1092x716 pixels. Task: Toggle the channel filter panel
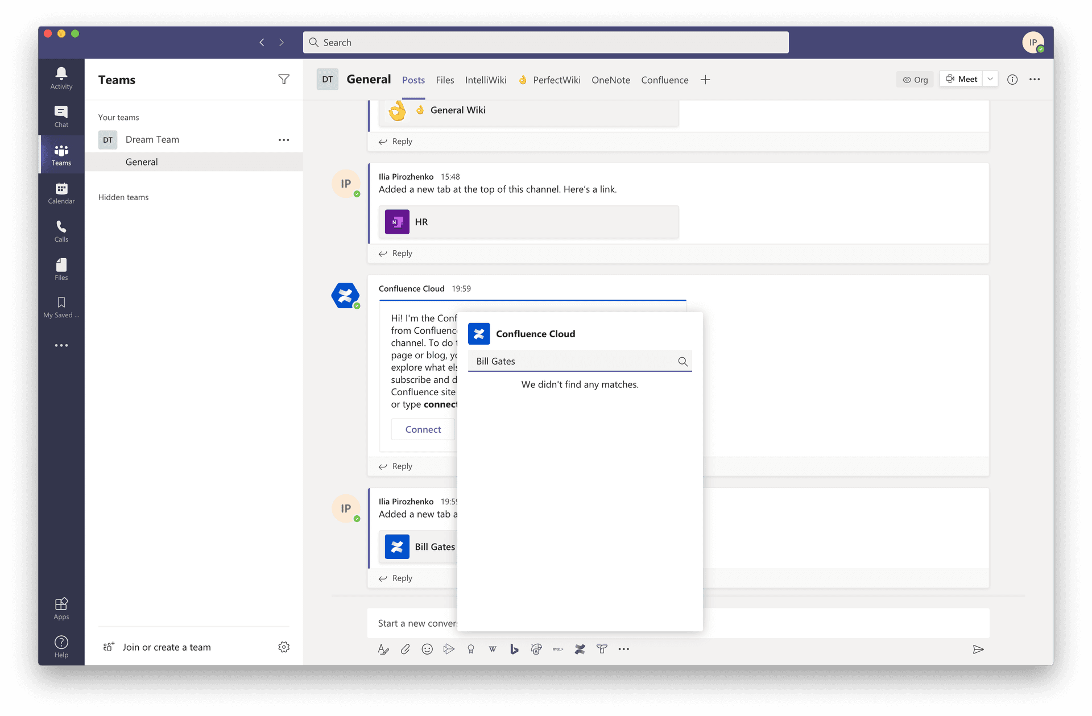[284, 80]
